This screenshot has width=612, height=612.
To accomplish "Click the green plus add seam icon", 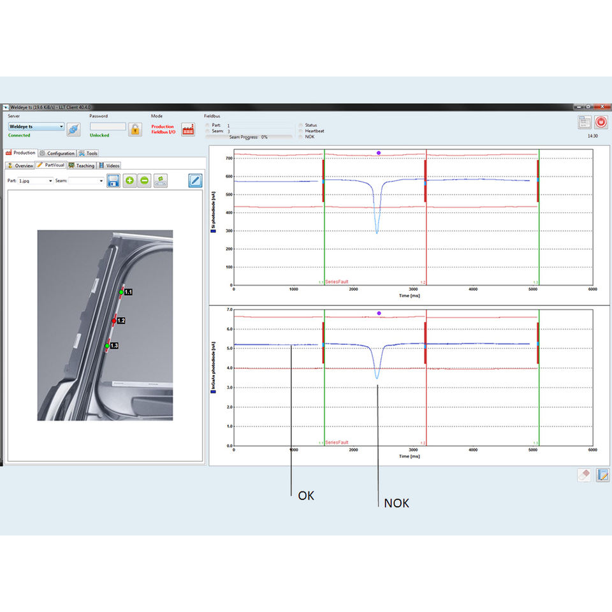I will (129, 180).
